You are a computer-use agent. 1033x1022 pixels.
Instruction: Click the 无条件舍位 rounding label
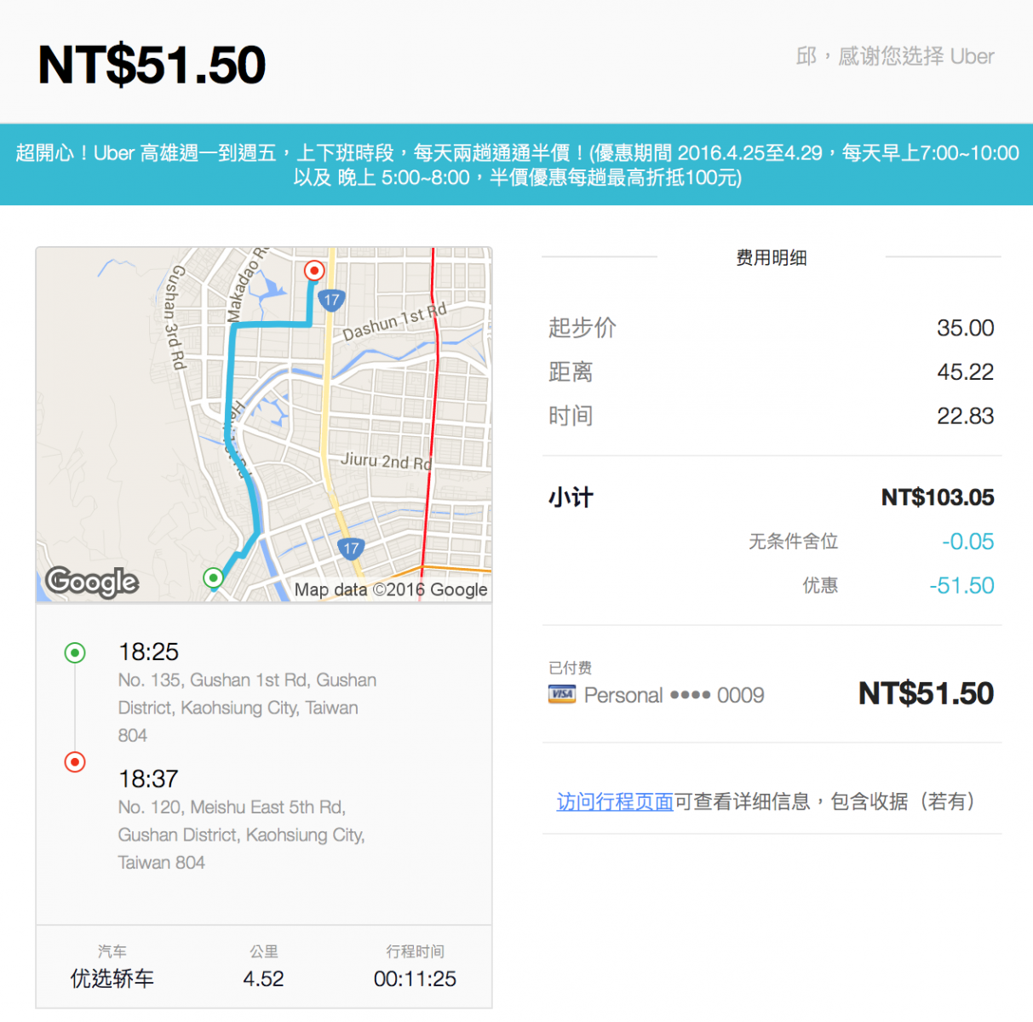pos(794,542)
